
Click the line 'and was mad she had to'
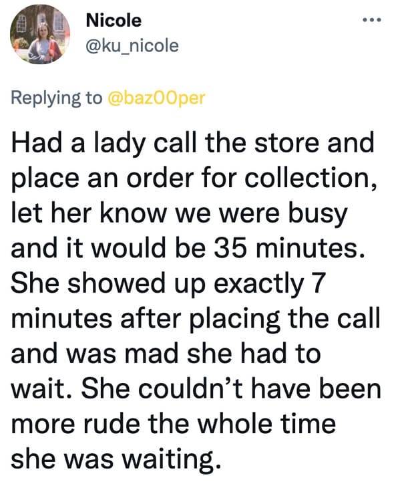166,354
